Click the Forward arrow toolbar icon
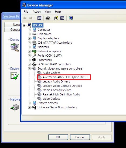Image resolution: width=126 pixels, height=148 pixels. pos(31,18)
